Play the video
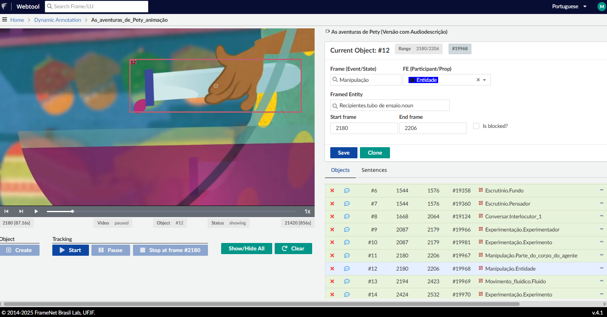 click(x=36, y=211)
